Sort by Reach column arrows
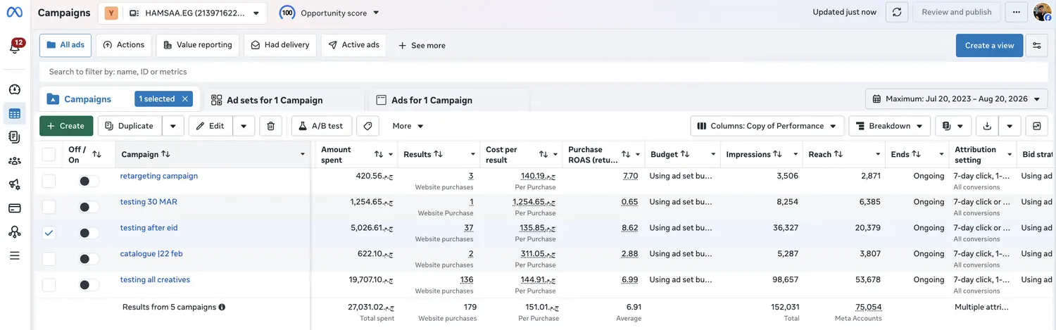 coord(840,154)
